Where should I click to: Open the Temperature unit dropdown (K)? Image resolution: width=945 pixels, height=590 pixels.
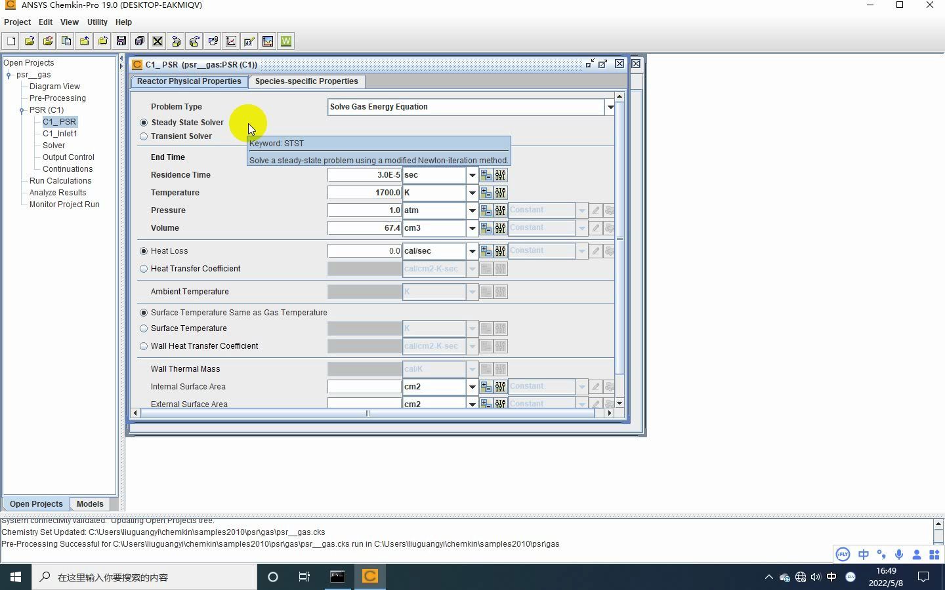tap(472, 193)
